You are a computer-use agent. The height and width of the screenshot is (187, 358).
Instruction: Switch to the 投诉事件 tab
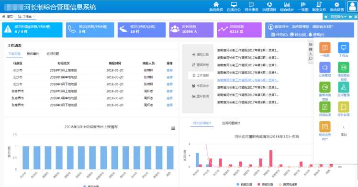pyautogui.click(x=33, y=54)
